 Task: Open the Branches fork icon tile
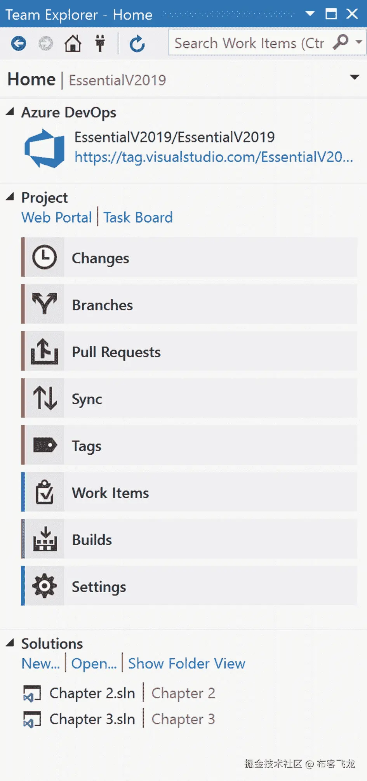click(x=44, y=304)
